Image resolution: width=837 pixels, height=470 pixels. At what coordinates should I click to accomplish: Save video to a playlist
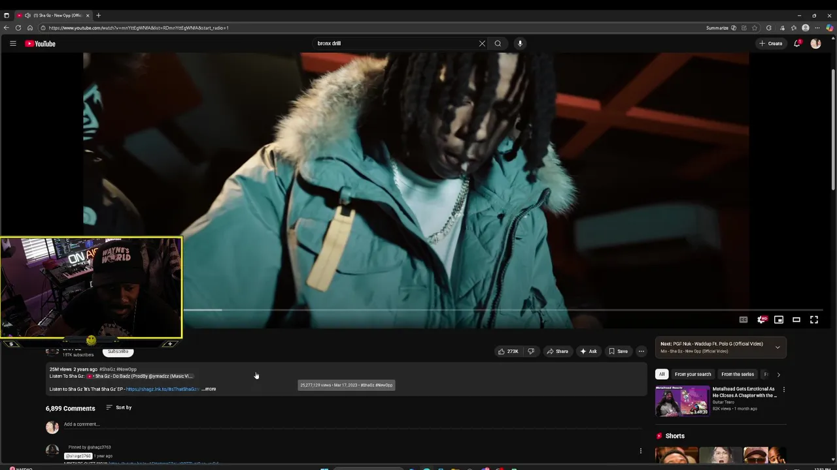pyautogui.click(x=618, y=351)
